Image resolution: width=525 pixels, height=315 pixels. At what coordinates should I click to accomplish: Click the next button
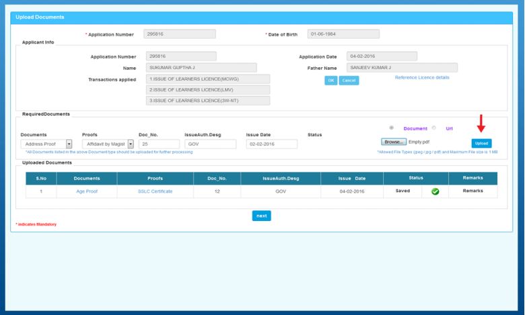(x=261, y=216)
